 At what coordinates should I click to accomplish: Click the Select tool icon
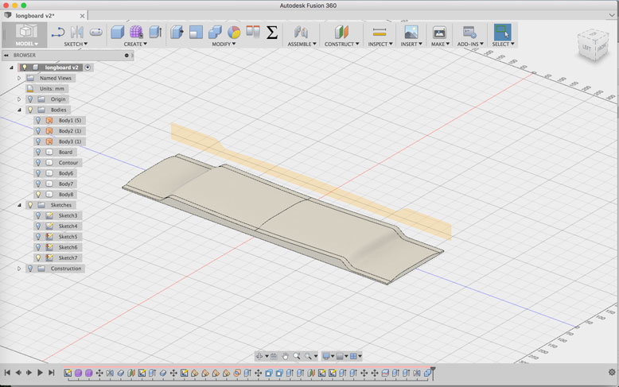pos(503,32)
